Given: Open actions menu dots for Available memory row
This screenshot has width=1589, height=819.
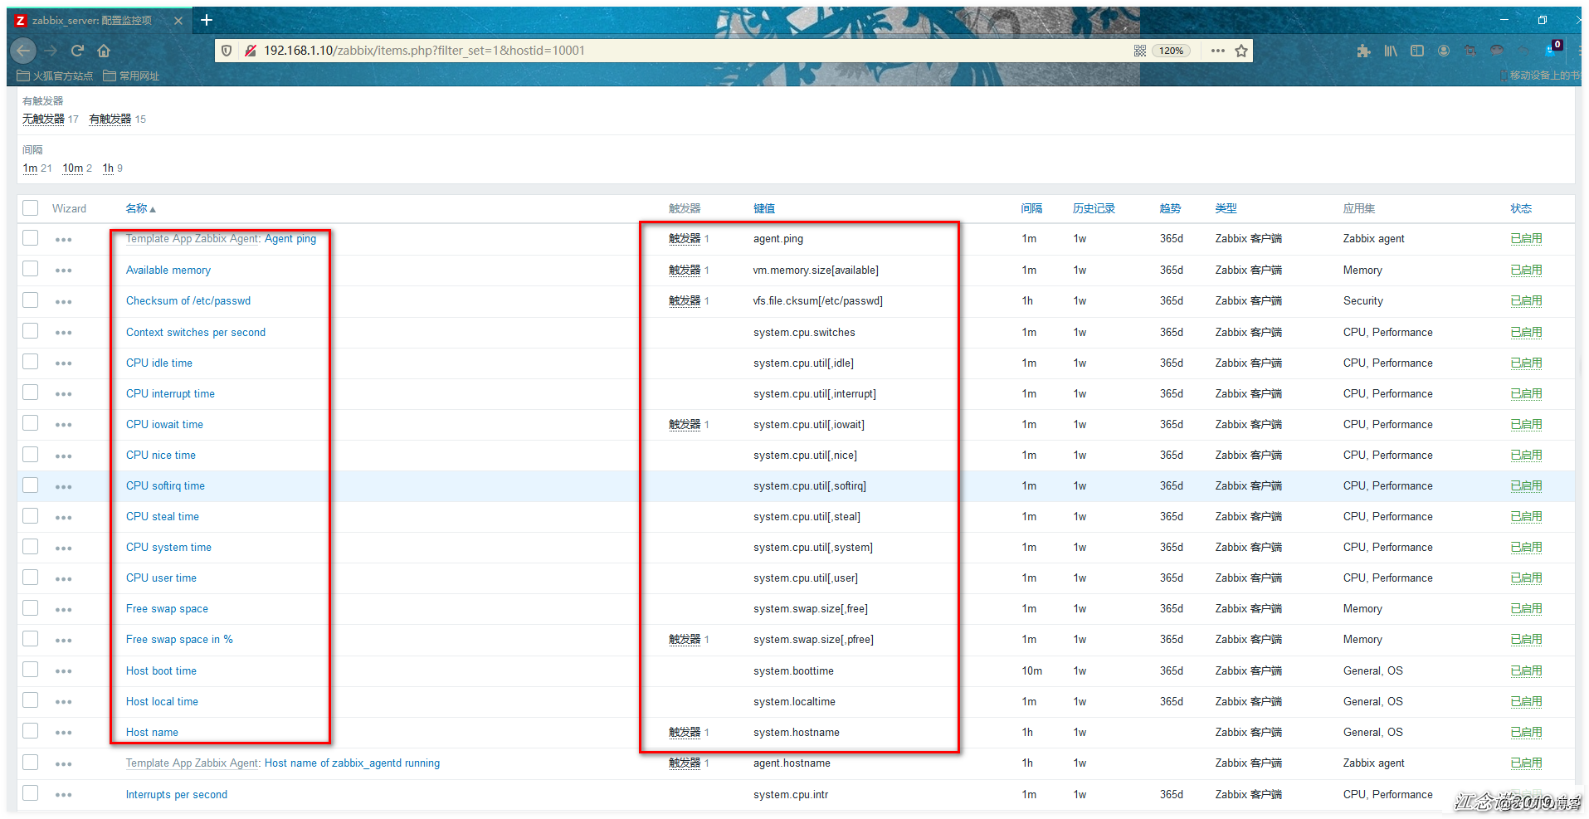Looking at the screenshot, I should tap(64, 271).
